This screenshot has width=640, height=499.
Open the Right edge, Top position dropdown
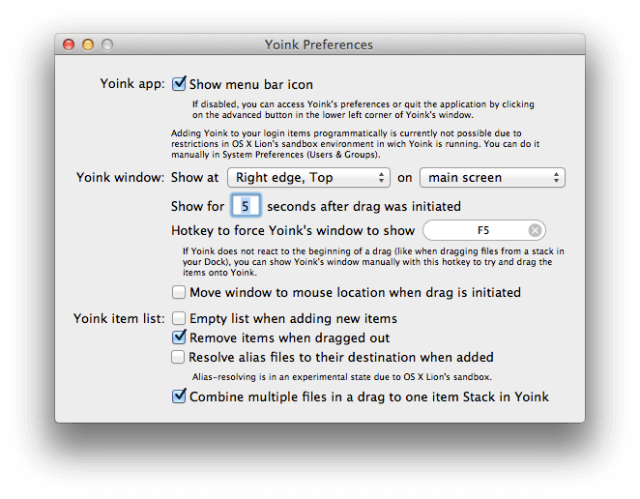[x=308, y=178]
